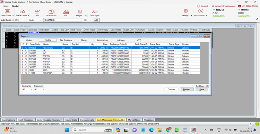Viewport: 260px width, 134px height.
Task: Open the Instrument filter dropdown in Reports
Action: 39,89
